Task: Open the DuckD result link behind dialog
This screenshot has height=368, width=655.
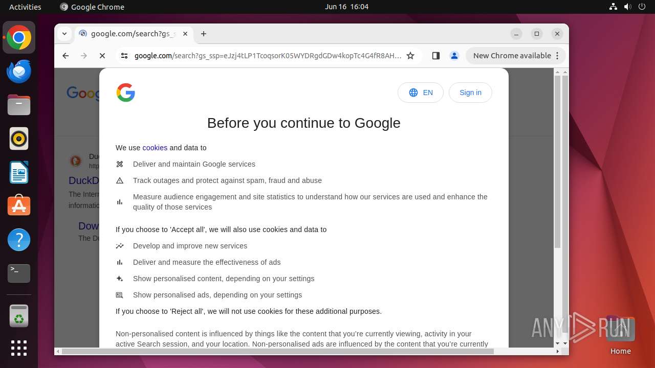Action: (x=84, y=180)
